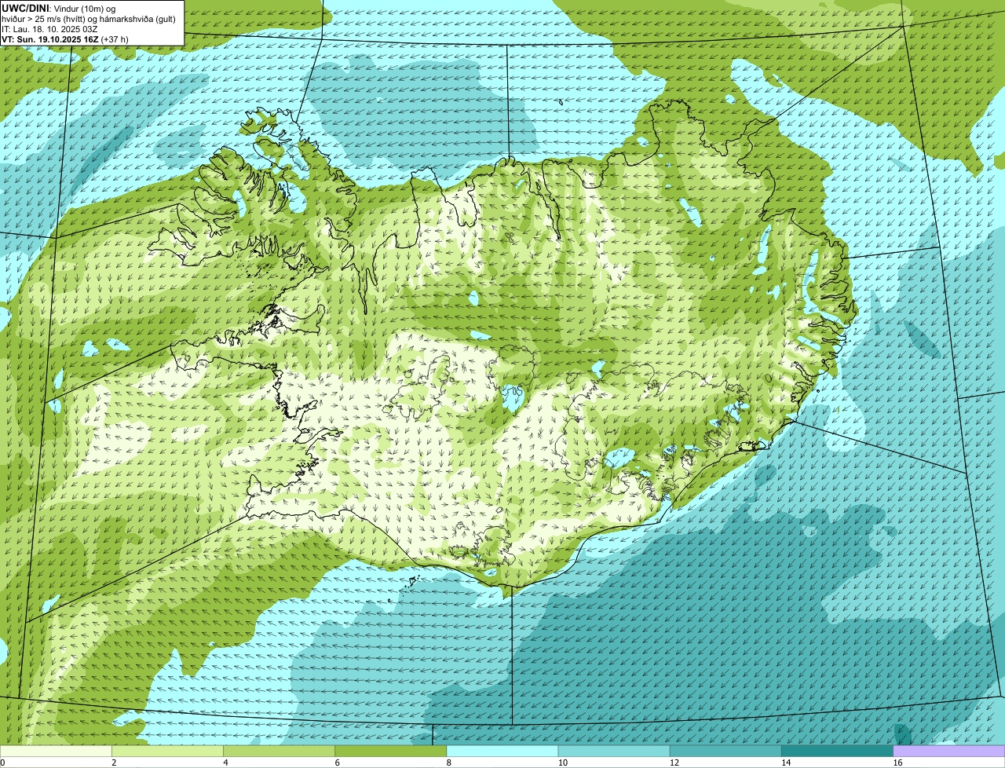Click the legend tick label "14"
This screenshot has height=768, width=1005.
(x=786, y=763)
